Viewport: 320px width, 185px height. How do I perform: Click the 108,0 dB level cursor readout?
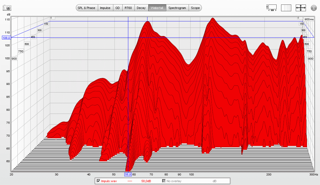click(6, 38)
